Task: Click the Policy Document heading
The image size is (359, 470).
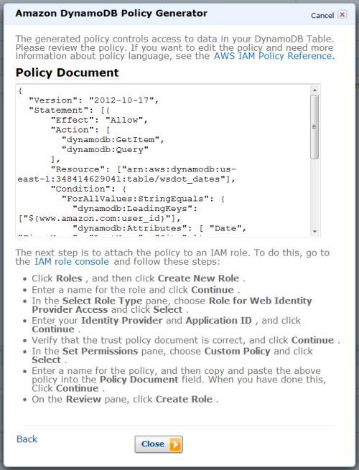Action: 67,73
